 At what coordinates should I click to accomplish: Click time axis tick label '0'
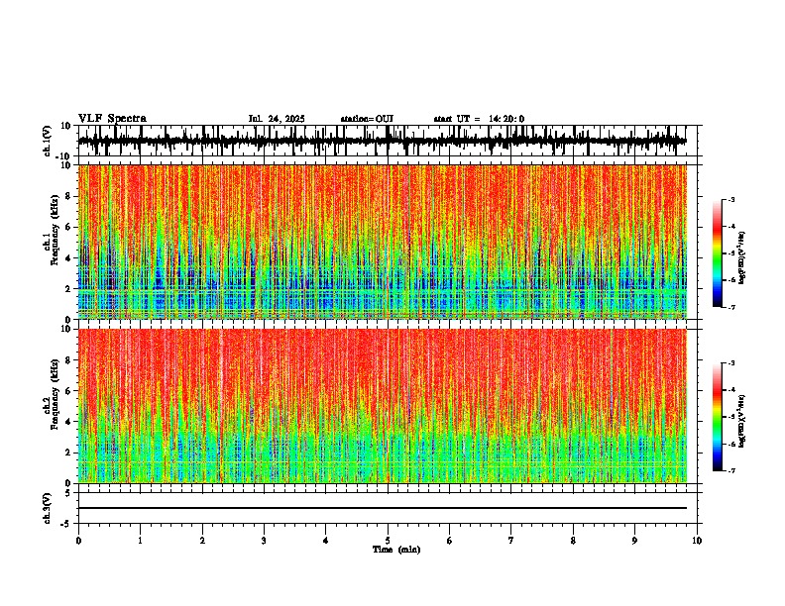click(78, 541)
